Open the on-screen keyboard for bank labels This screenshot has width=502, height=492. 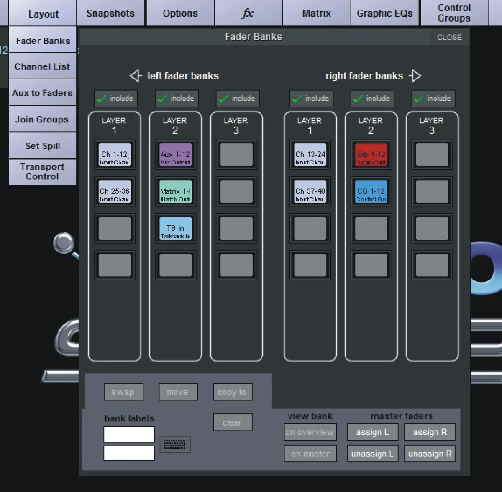point(175,444)
